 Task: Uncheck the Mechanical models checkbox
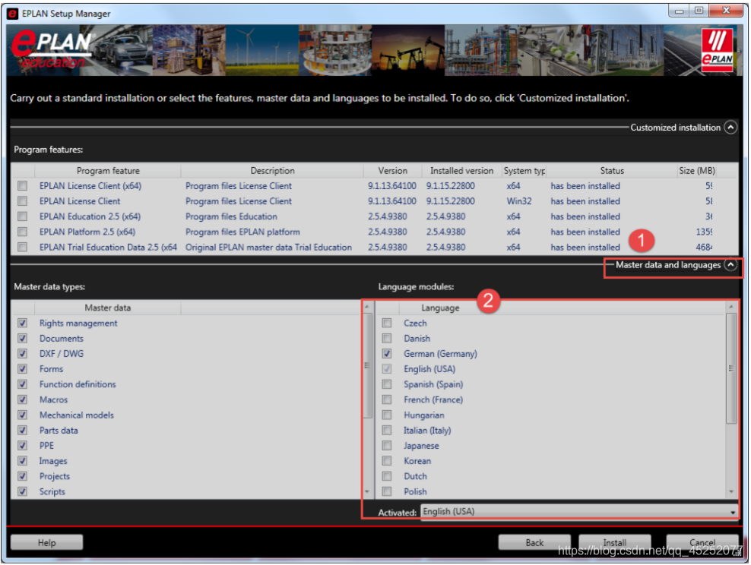tap(23, 415)
